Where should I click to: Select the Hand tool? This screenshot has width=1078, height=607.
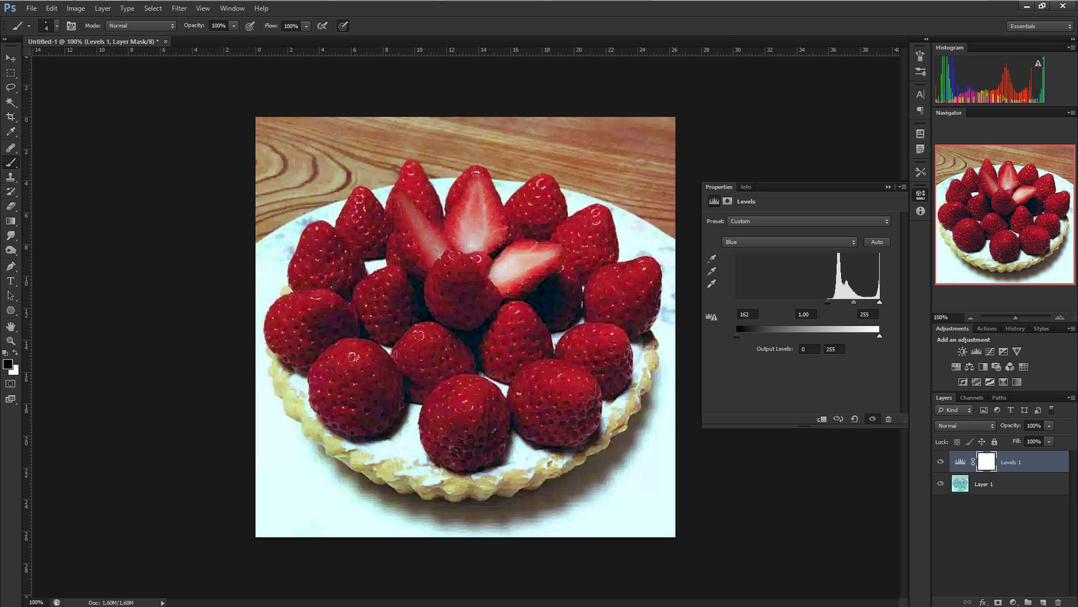pyautogui.click(x=11, y=326)
